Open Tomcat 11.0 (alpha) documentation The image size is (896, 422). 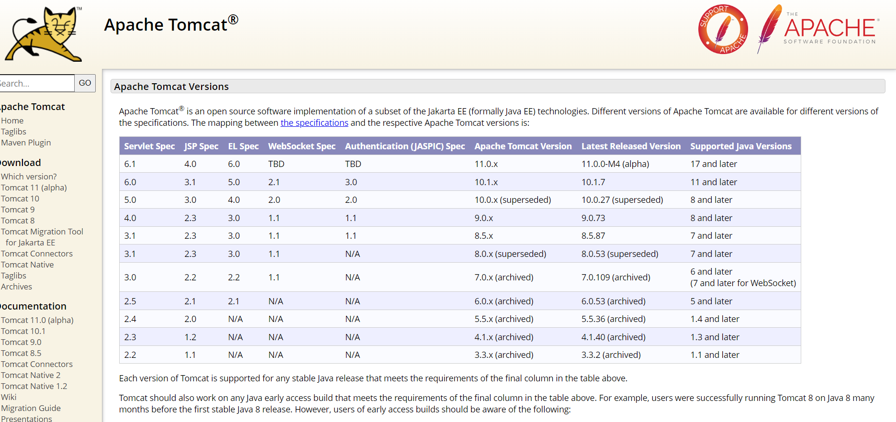37,320
